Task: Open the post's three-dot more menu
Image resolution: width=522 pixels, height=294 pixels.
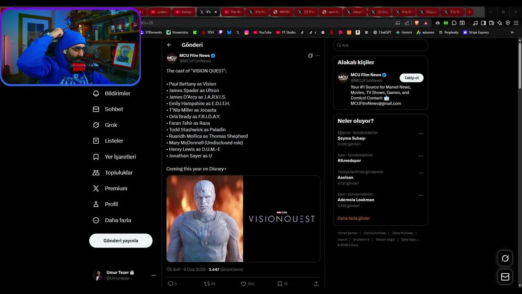Action: (318, 56)
